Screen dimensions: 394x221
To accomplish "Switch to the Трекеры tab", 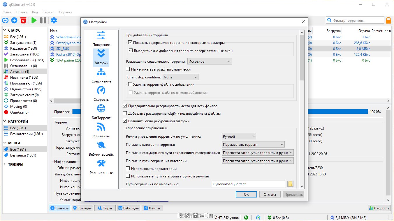I will tap(82, 208).
